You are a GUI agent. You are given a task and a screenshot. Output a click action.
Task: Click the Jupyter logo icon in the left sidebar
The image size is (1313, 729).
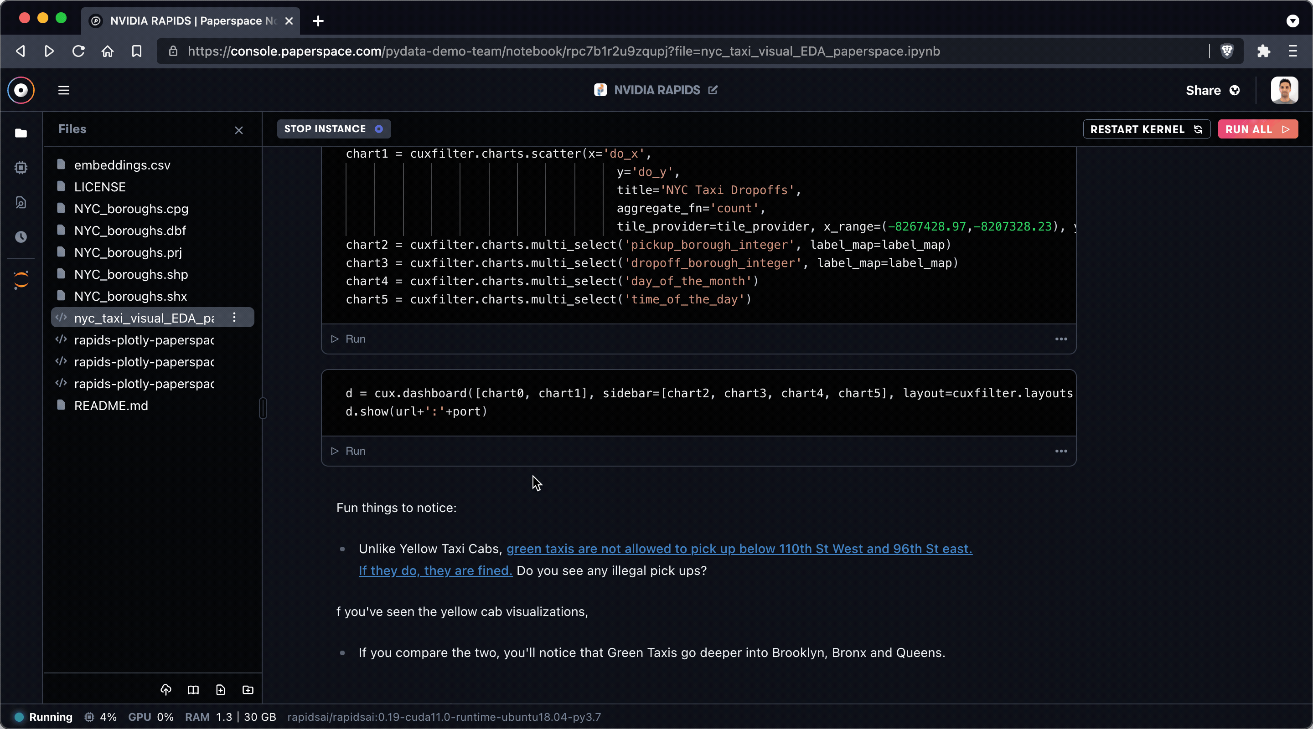coord(21,280)
